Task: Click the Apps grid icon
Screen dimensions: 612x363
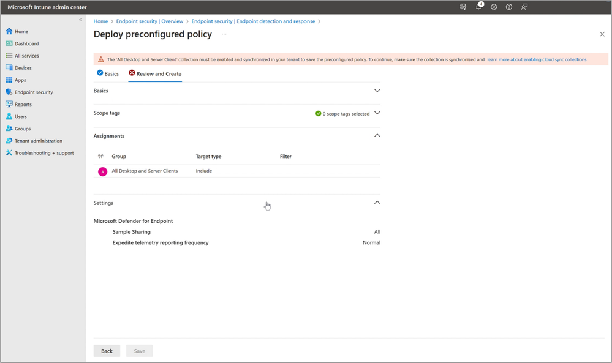Action: (x=9, y=80)
